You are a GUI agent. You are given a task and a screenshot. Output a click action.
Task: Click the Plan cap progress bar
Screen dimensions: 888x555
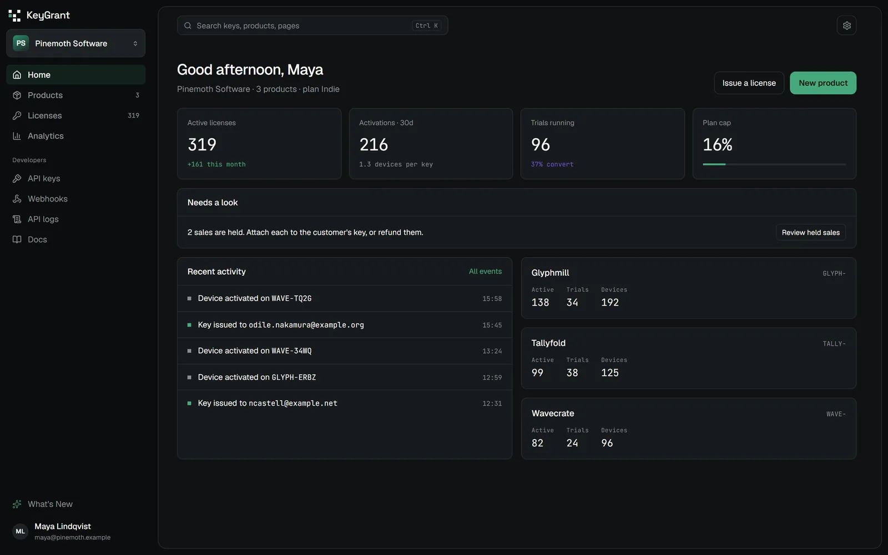click(774, 164)
